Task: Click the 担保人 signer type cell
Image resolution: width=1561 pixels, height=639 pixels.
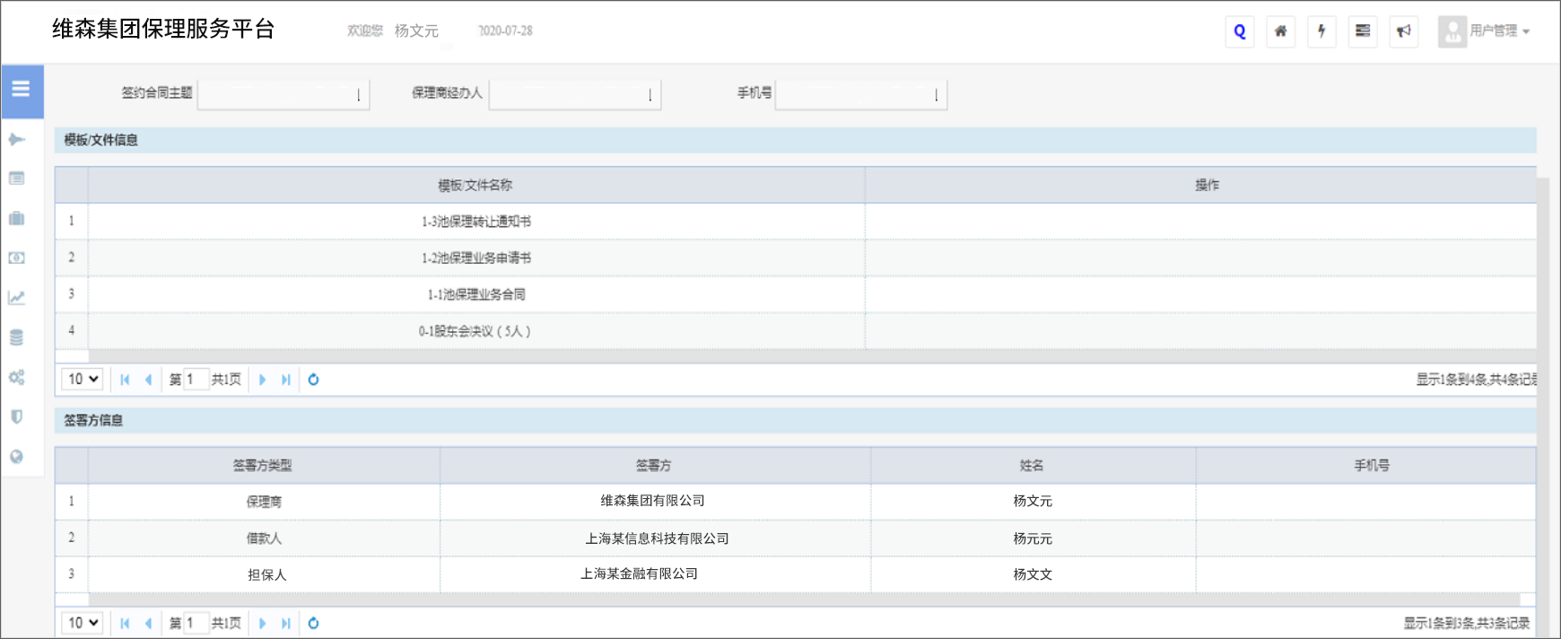Action: (264, 574)
